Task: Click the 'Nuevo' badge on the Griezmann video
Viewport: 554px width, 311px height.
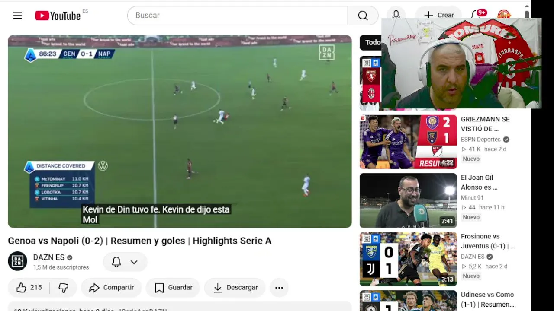Action: (x=471, y=159)
